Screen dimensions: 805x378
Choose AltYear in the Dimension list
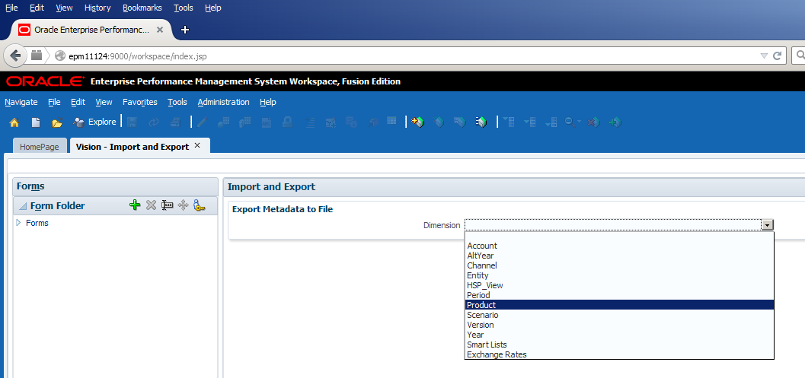tap(619, 256)
